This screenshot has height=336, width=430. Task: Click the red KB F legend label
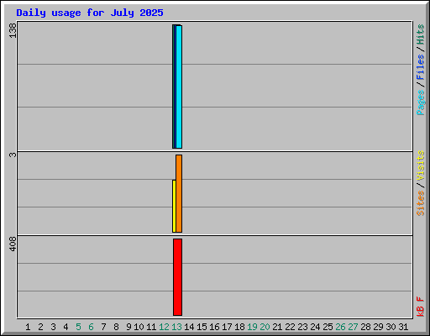(x=421, y=307)
